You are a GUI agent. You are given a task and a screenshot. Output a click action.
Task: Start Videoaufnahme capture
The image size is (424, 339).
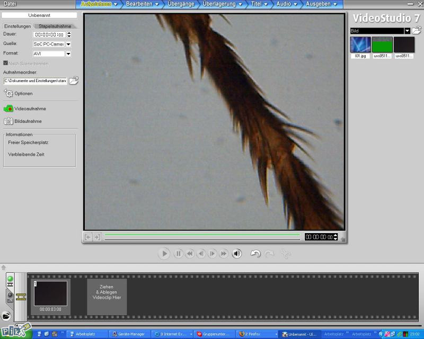pyautogui.click(x=24, y=109)
